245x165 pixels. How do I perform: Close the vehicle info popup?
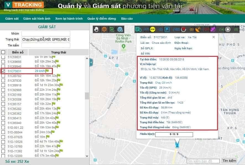click(x=213, y=37)
